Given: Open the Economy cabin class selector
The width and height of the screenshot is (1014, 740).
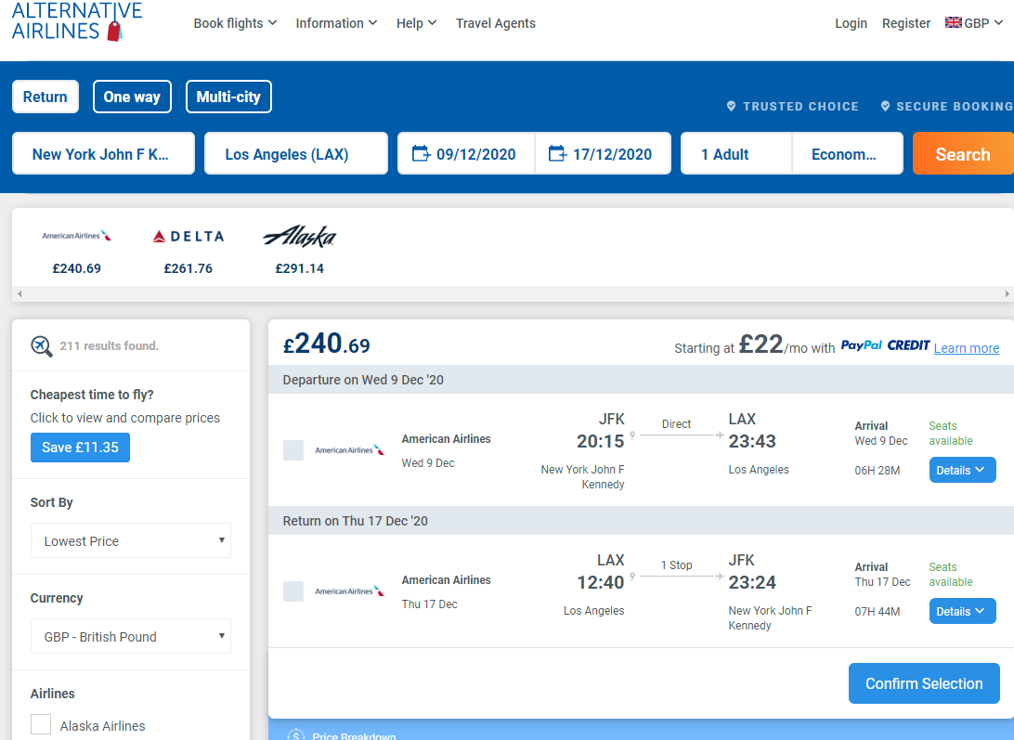Looking at the screenshot, I should tap(847, 154).
